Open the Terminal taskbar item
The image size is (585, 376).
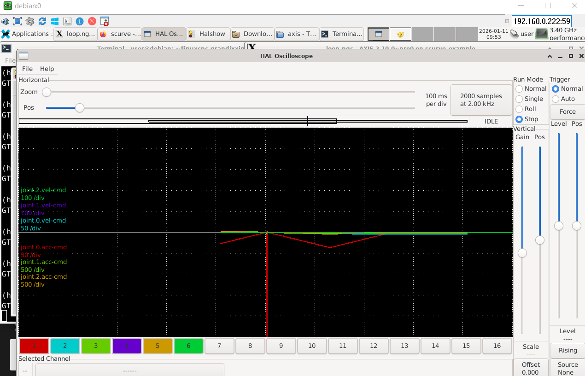342,34
